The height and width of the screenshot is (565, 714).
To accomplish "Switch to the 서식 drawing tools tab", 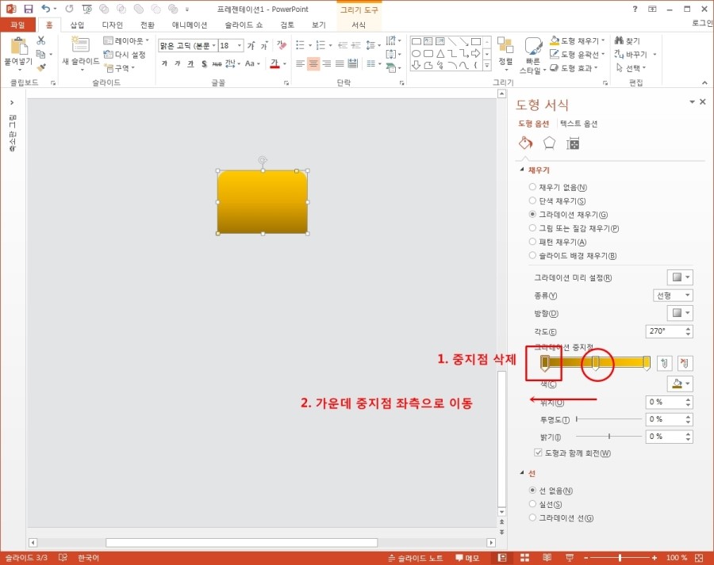I will tap(359, 25).
